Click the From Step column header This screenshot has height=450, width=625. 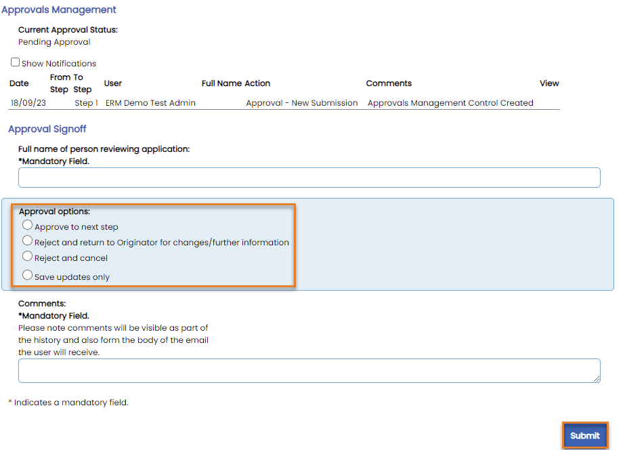[x=60, y=83]
